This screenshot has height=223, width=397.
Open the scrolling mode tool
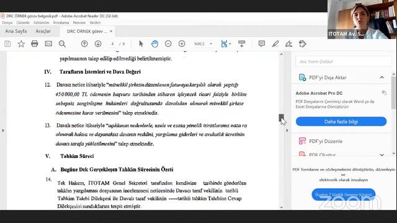(x=241, y=44)
